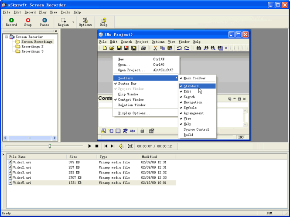Screen dimensions: 290x217
Task: Click the Open folder icon in the No Project window
Action: [x=112, y=48]
